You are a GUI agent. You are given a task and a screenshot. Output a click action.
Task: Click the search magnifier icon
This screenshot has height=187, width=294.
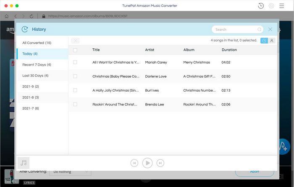pos(259,29)
